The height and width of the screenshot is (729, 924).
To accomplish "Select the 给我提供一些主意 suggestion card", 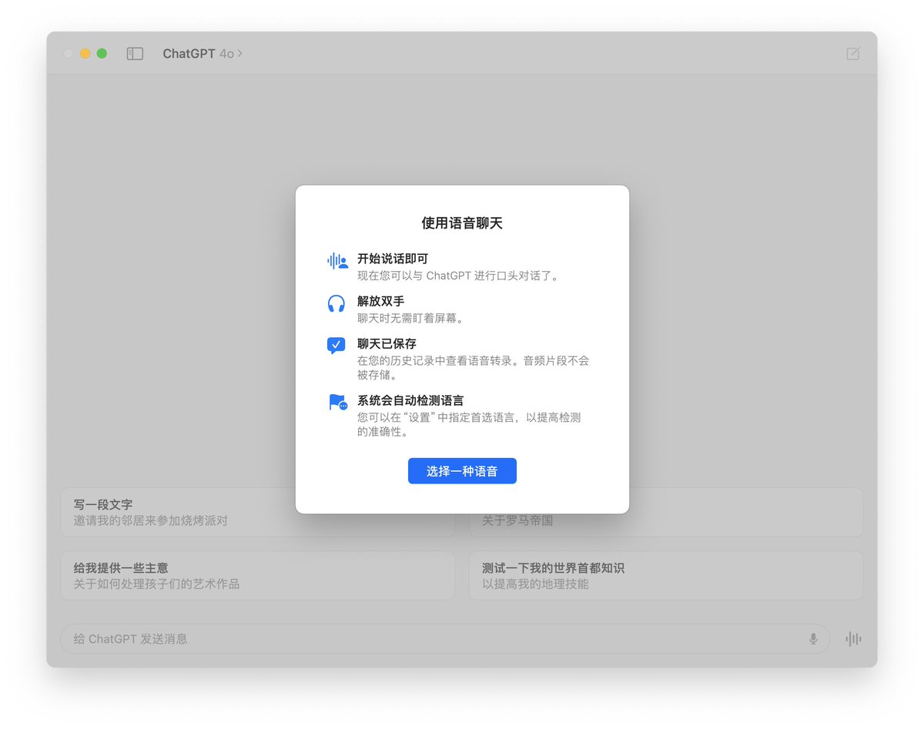I will pos(258,576).
